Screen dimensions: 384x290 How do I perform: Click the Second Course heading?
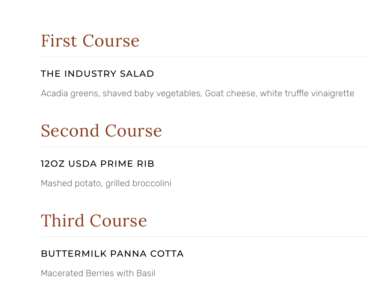click(x=101, y=131)
